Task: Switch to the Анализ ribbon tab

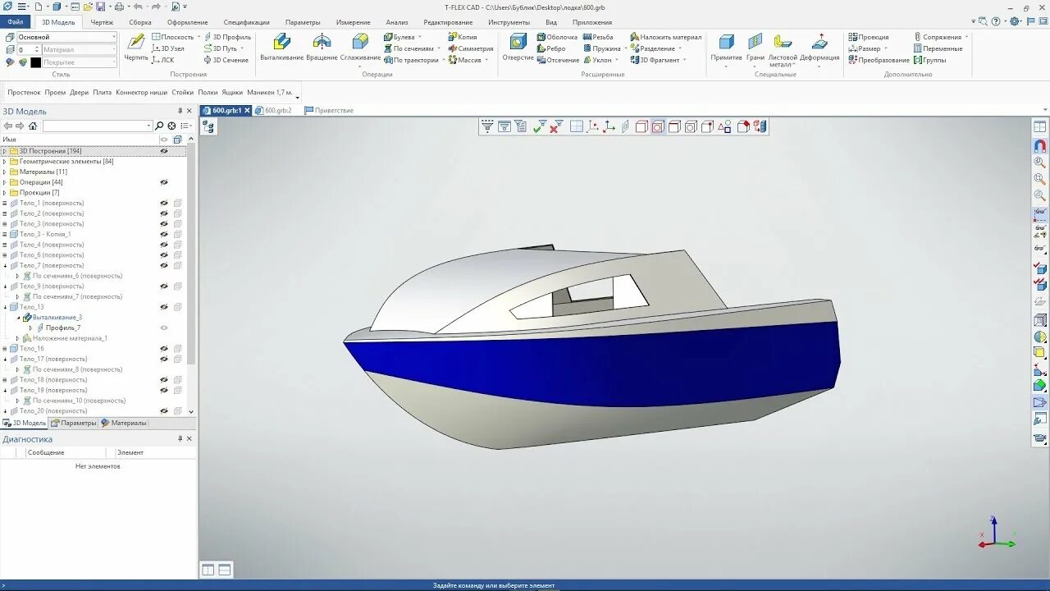Action: point(397,22)
